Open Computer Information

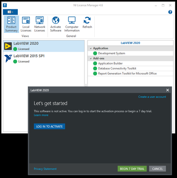pos(72,24)
